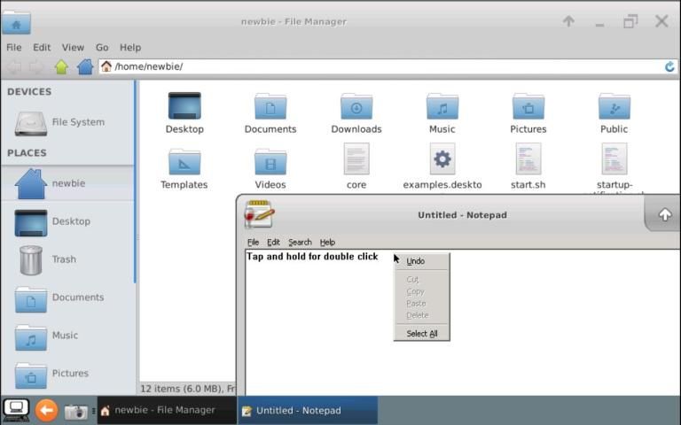Viewport: 681px width, 425px height.
Task: Click the home folder toolbar icon
Action: click(x=85, y=66)
